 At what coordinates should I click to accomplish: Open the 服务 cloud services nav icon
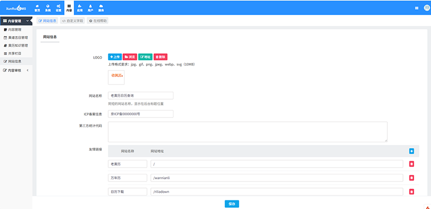pyautogui.click(x=101, y=8)
